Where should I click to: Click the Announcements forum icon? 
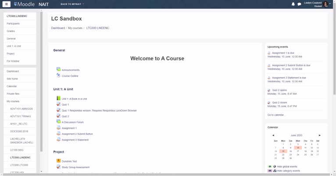pos(58,69)
